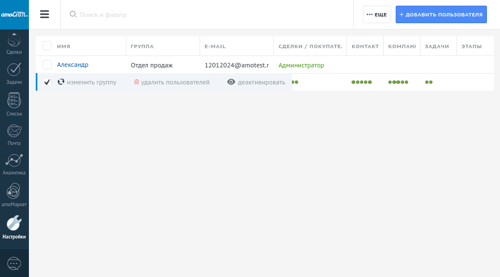Open the Задачи sidebar icon
Image resolution: width=500 pixels, height=277 pixels.
(14, 73)
